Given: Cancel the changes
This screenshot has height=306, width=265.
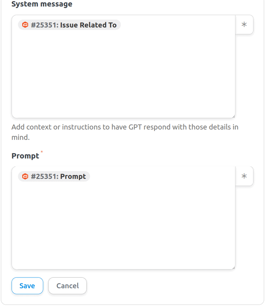Looking at the screenshot, I should pos(67,286).
